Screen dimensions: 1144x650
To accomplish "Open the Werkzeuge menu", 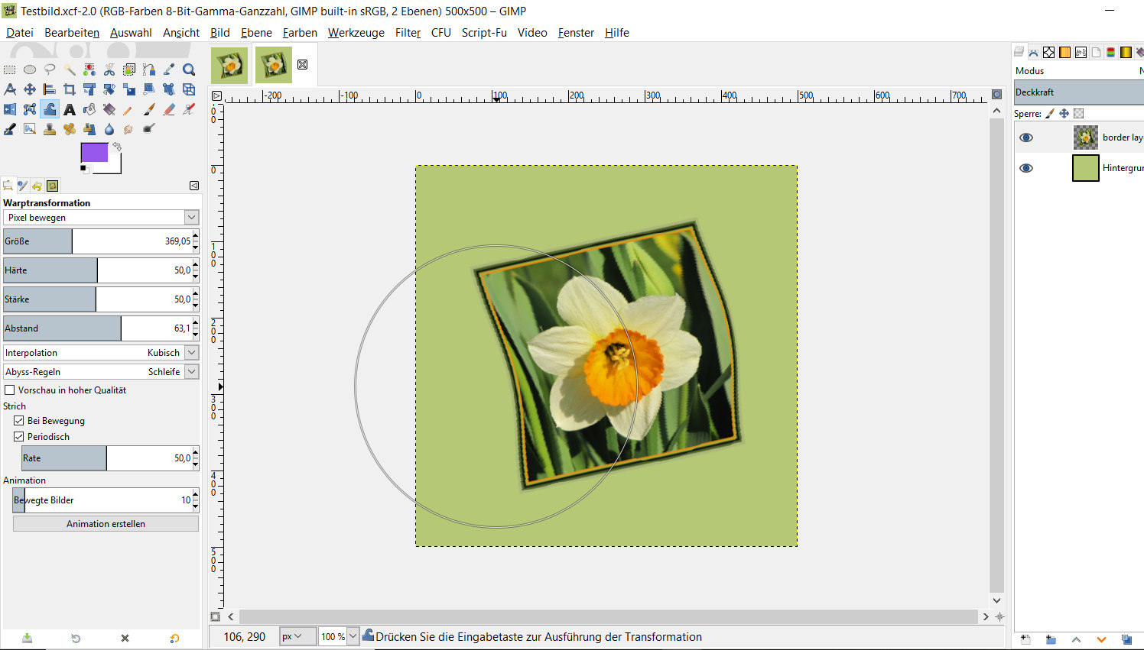I will pos(356,33).
